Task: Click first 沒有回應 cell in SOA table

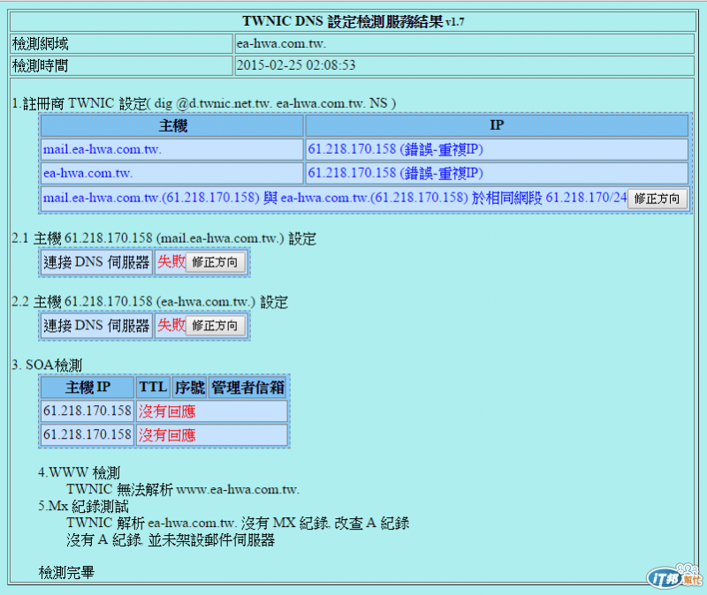Action: coord(211,411)
